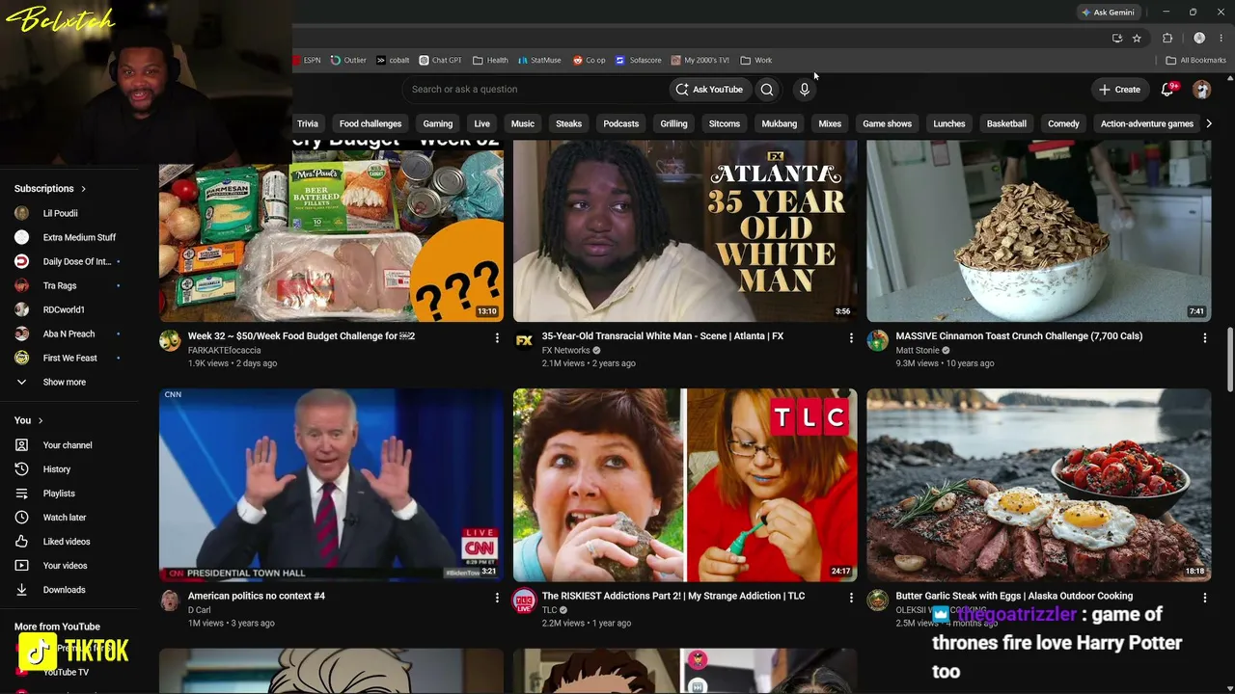Viewport: 1235px width, 694px height.
Task: Open the Chrome three-dot menu
Action: point(1221,39)
